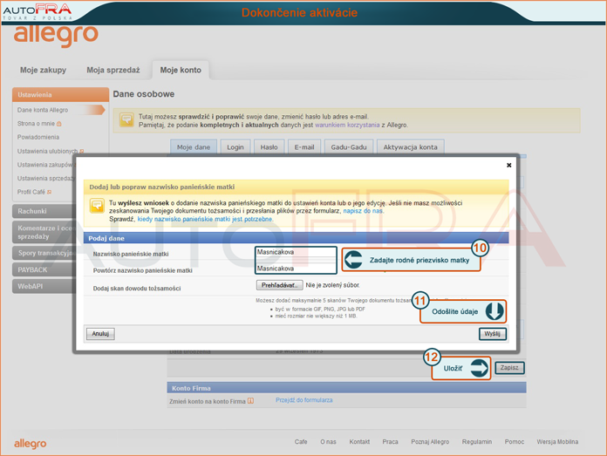Select Powiadomienia in sidebar
Image resolution: width=607 pixels, height=456 pixels.
coord(38,137)
